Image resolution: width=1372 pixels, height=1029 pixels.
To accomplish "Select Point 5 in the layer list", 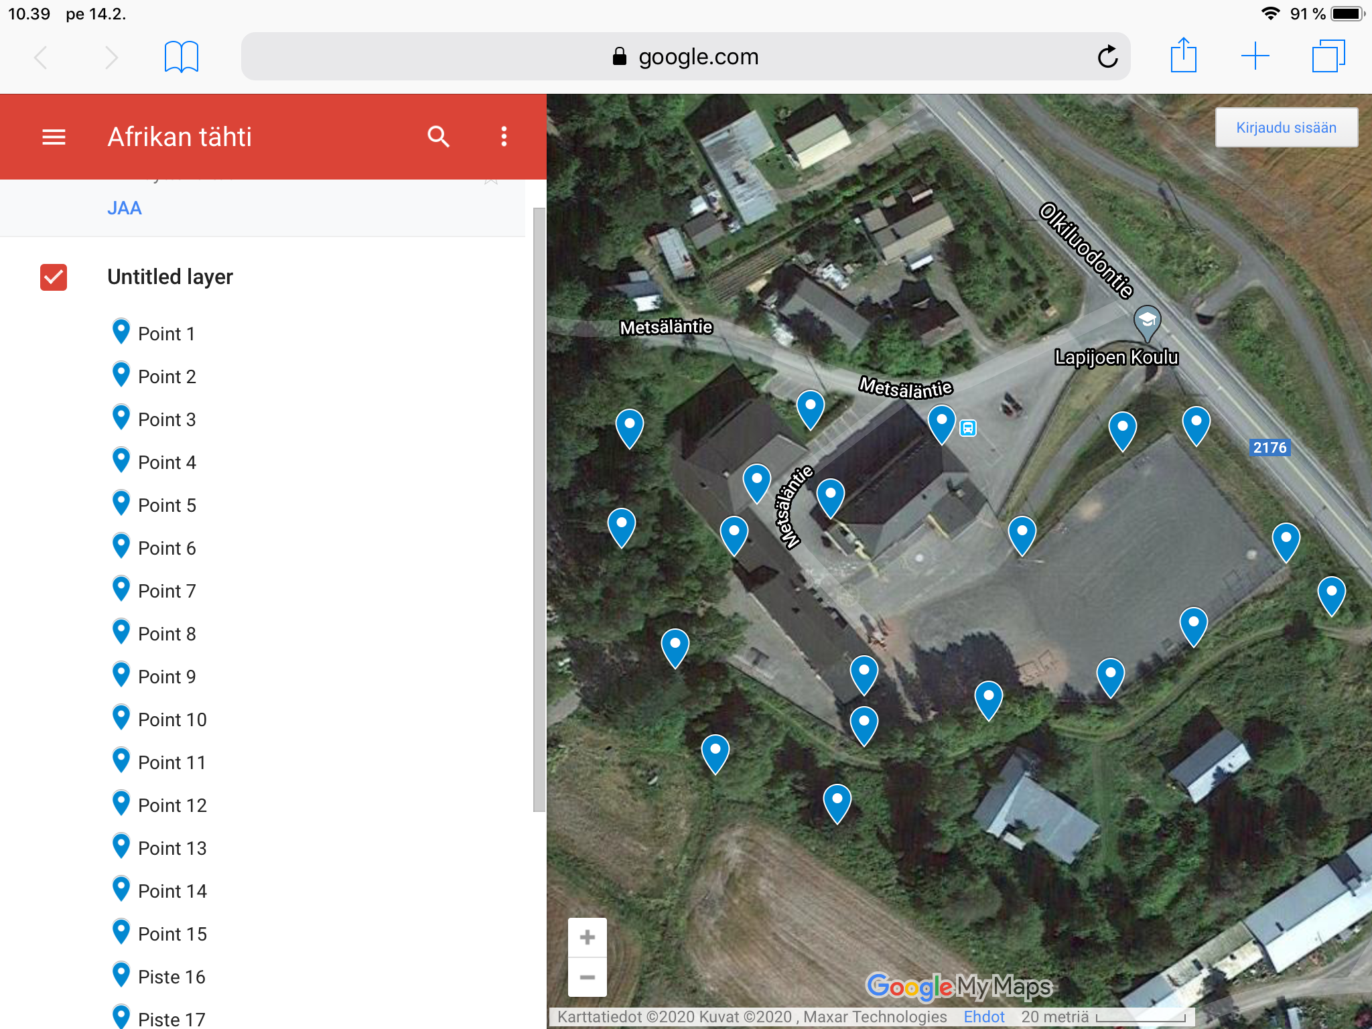I will point(167,505).
